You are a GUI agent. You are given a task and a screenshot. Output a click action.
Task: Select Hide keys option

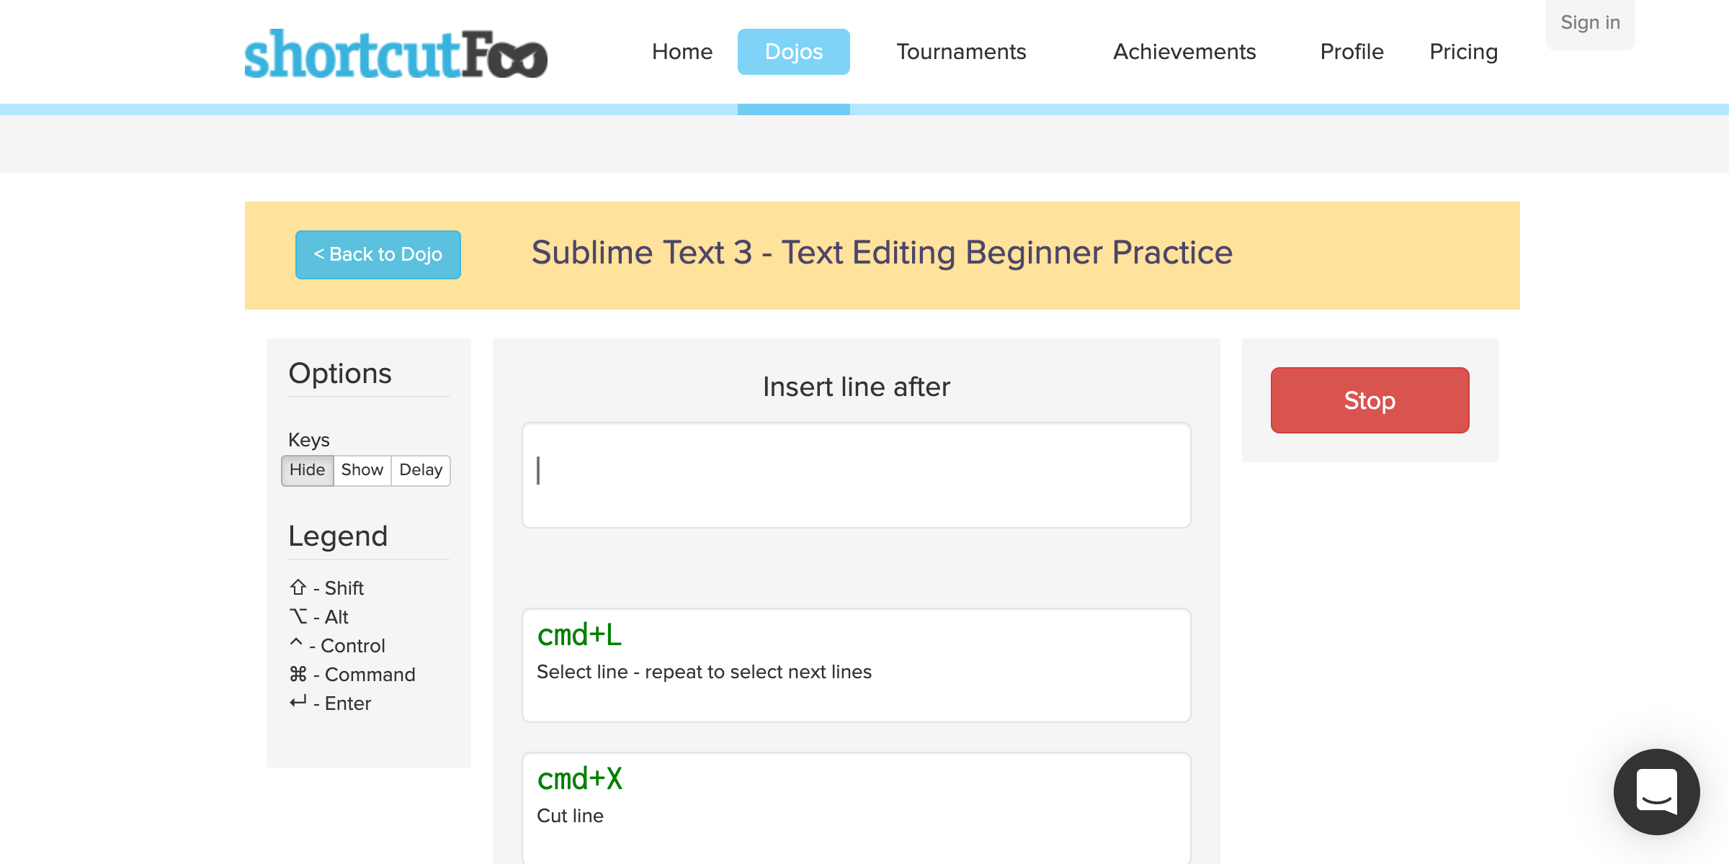click(x=308, y=470)
